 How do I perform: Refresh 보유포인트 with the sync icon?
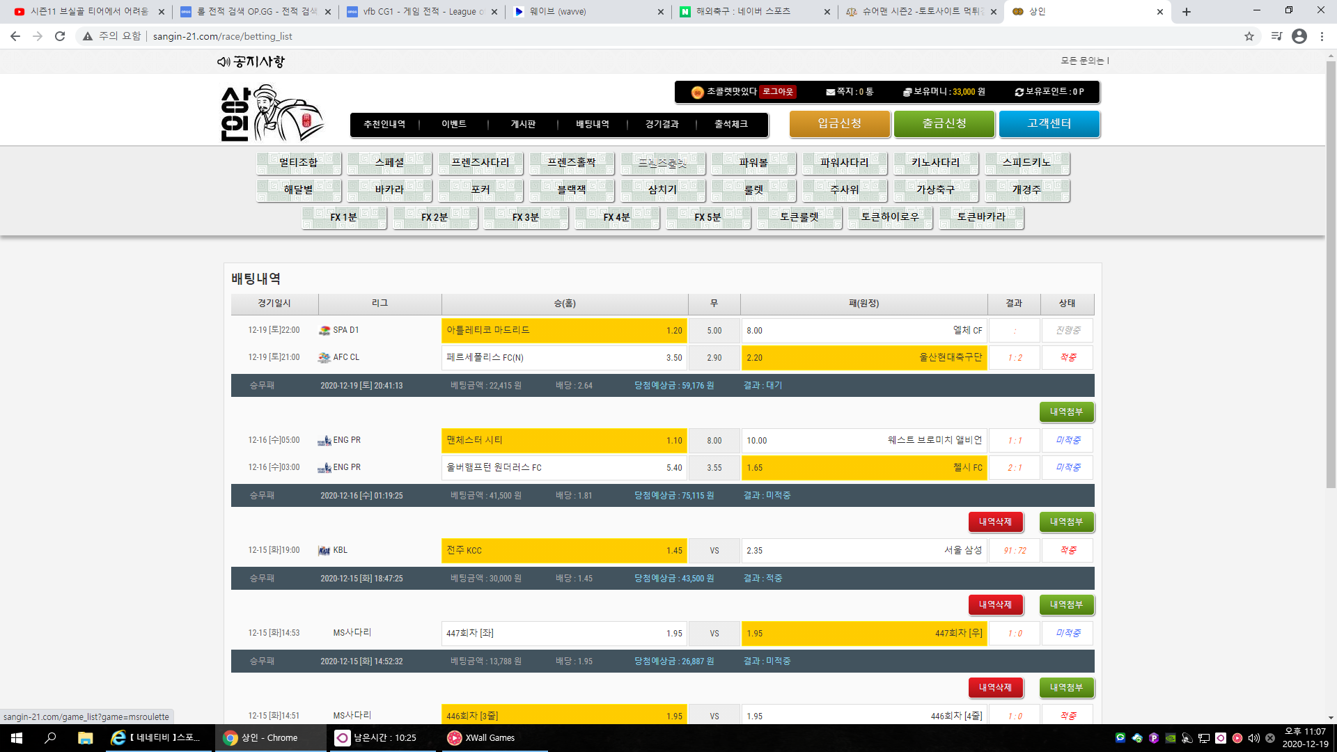pyautogui.click(x=1019, y=92)
